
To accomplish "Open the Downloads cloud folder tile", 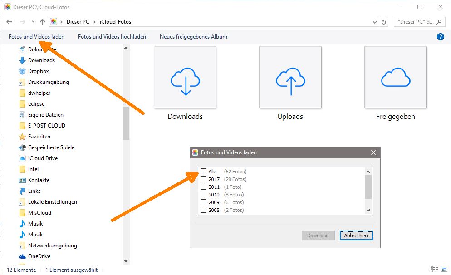I will pos(185,77).
